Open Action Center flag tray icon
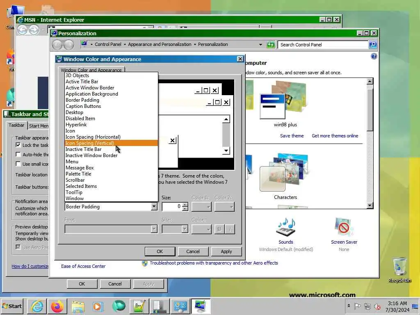This screenshot has width=420, height=315. click(357, 306)
